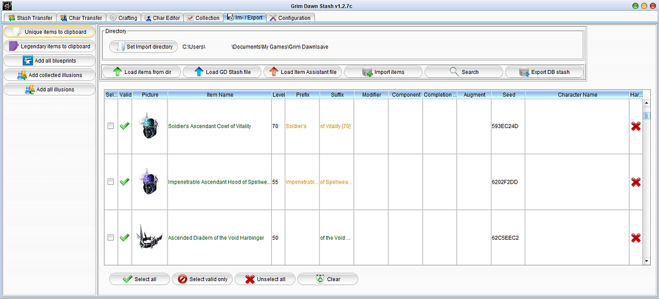
Task: Click Load Item Assistant file
Action: pos(302,72)
